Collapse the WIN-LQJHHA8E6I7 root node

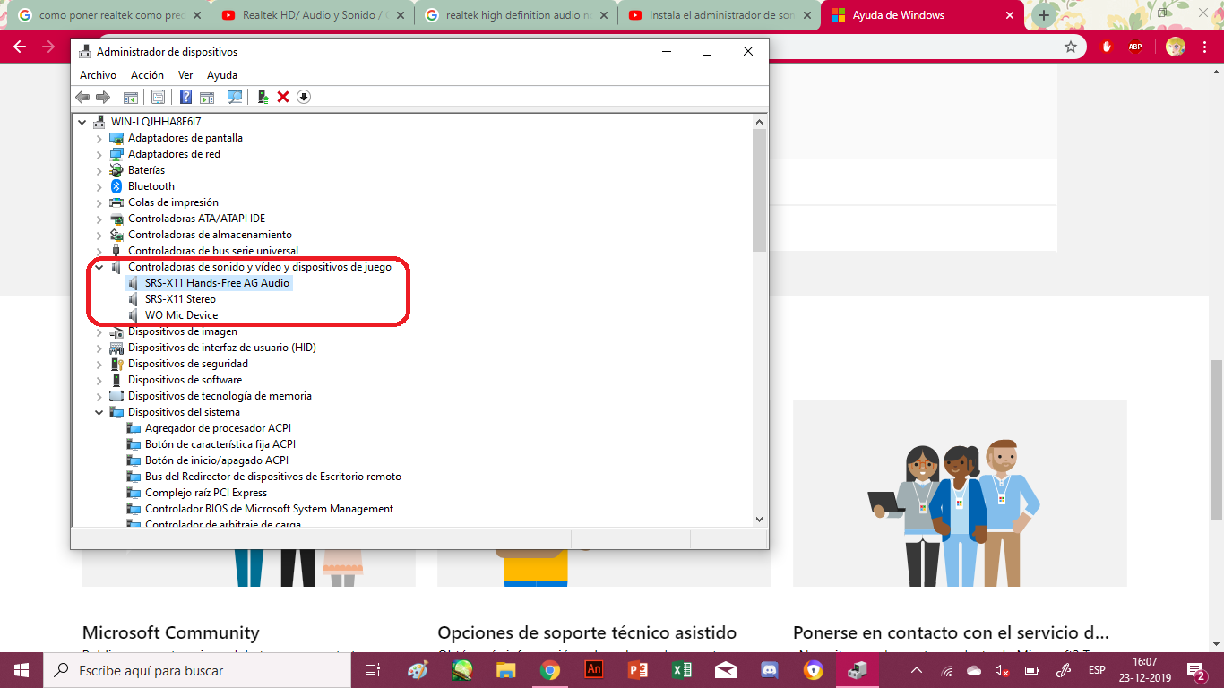(82, 122)
